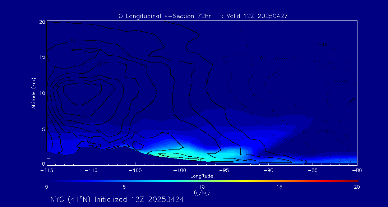
Task: Select the 10 tick on the altitude axis
Action: [42, 93]
